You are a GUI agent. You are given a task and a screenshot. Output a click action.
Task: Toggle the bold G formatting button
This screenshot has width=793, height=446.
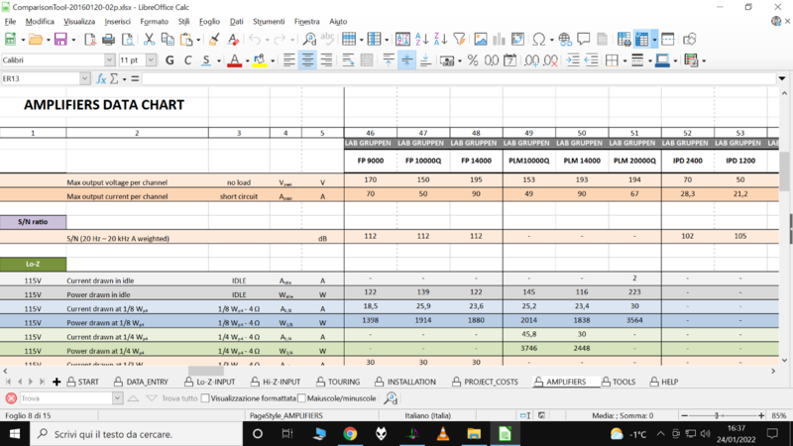pos(170,60)
